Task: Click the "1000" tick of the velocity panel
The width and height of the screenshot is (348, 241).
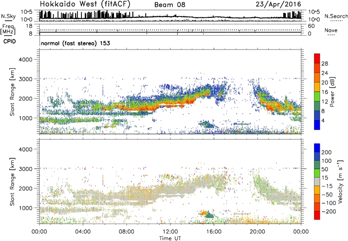Action: pos(25,208)
